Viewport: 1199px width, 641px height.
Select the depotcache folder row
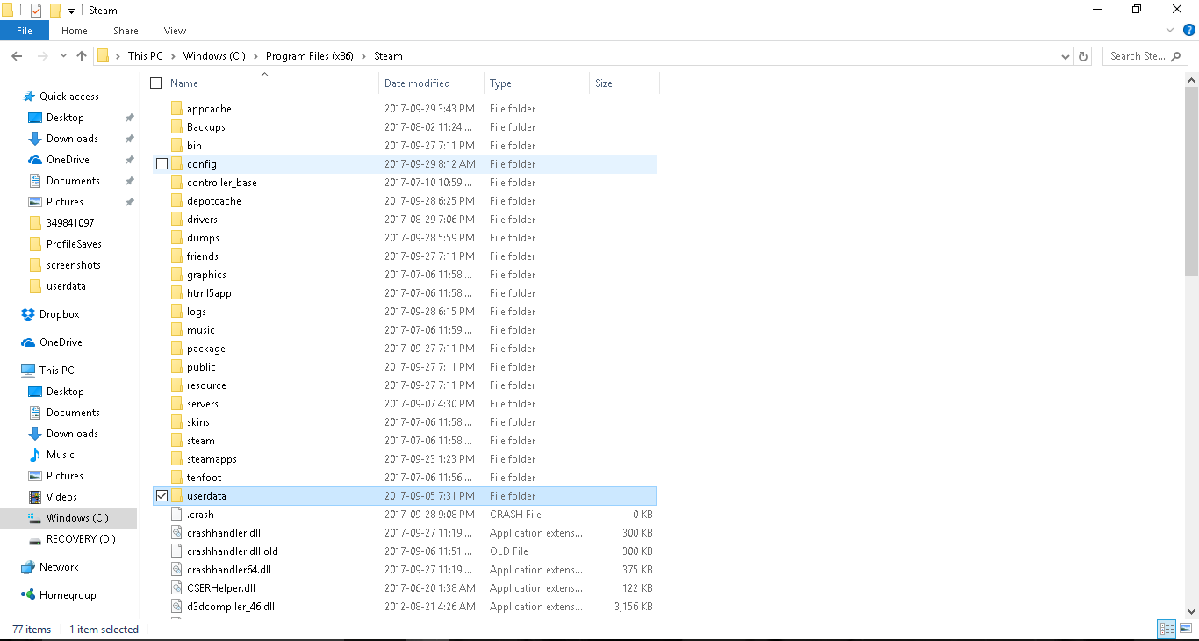[x=405, y=201]
